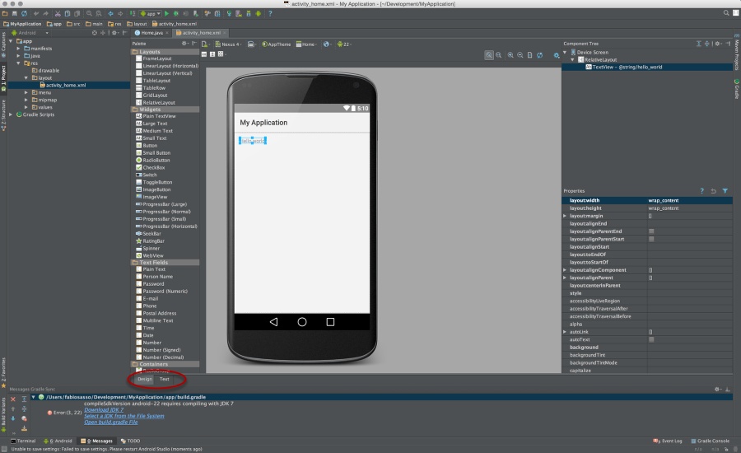Toggle the layout:alignParentEnd checkbox
Image resolution: width=741 pixels, height=453 pixels.
651,231
